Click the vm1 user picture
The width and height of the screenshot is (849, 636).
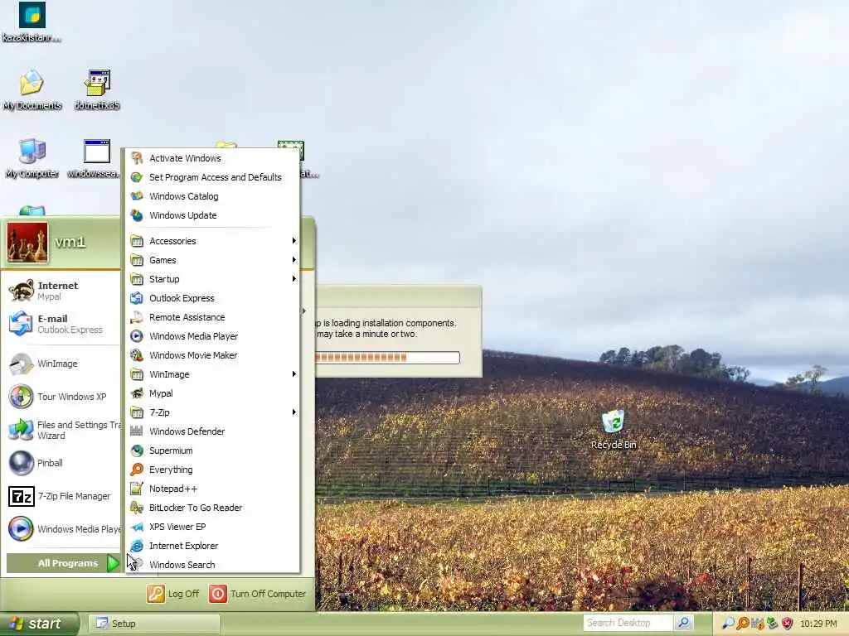point(27,243)
